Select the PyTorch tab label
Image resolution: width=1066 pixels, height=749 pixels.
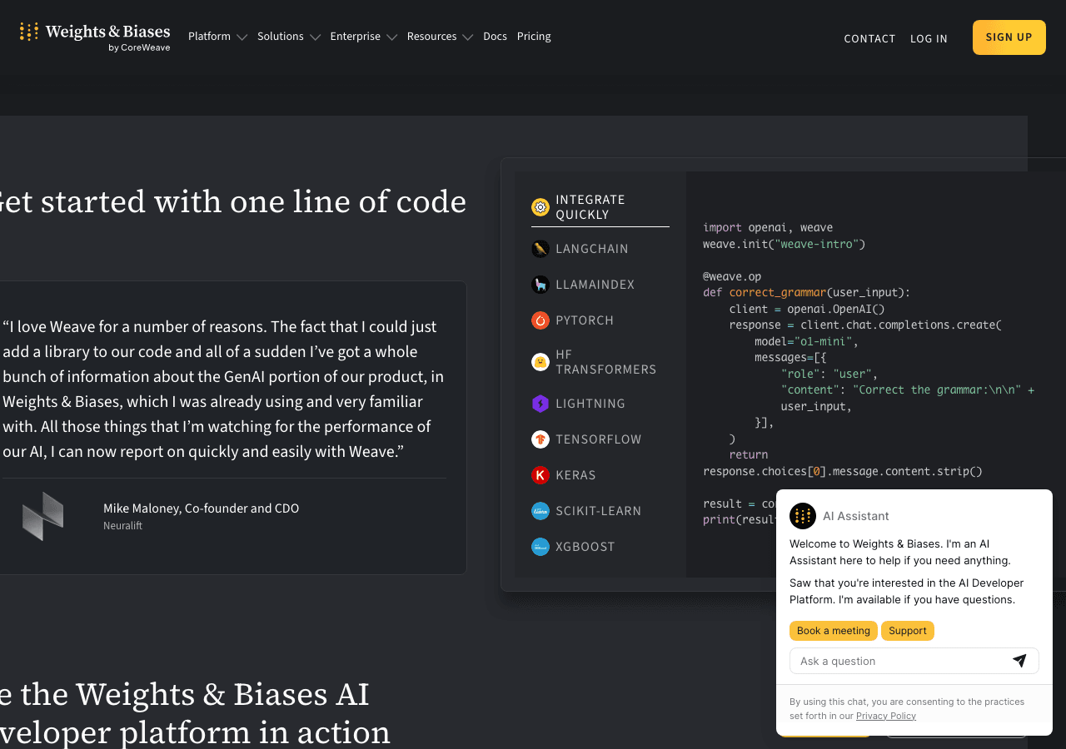pos(585,320)
